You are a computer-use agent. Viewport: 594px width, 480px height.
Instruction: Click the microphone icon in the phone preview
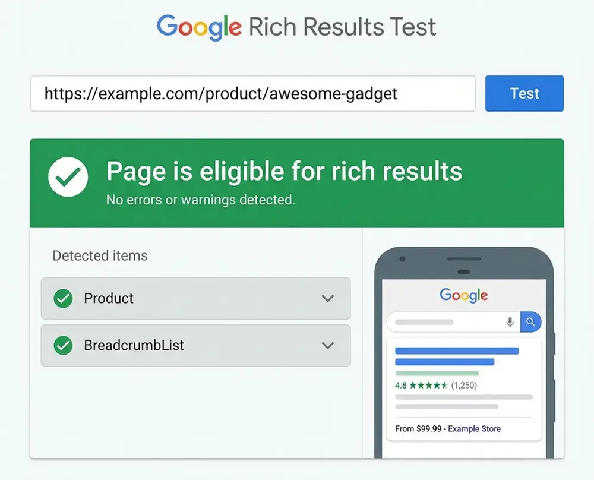click(510, 321)
